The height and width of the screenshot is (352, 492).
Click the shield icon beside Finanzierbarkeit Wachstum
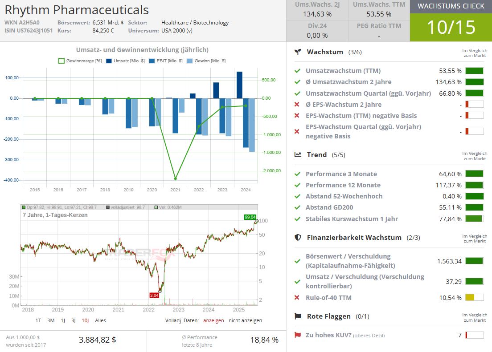point(298,237)
